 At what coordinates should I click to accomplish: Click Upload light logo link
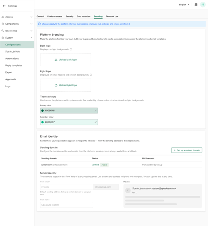68,85
